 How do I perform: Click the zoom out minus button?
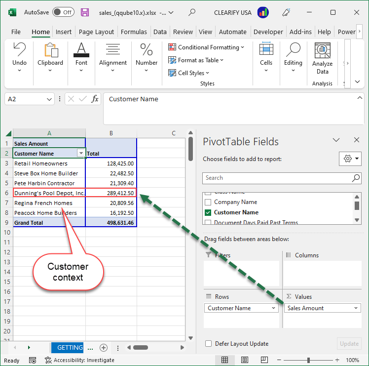(279, 360)
